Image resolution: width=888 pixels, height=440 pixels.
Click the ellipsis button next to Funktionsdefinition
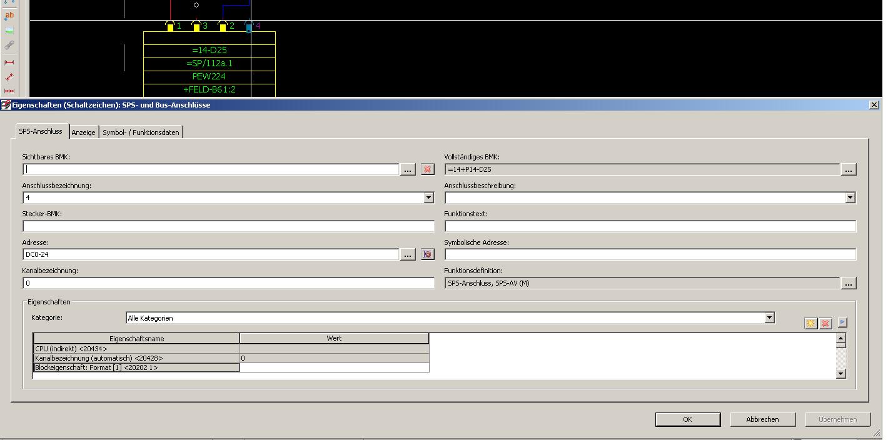pyautogui.click(x=848, y=284)
